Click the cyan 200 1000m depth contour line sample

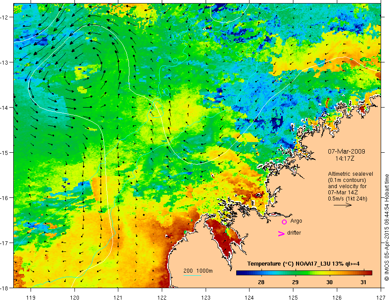click(192, 275)
